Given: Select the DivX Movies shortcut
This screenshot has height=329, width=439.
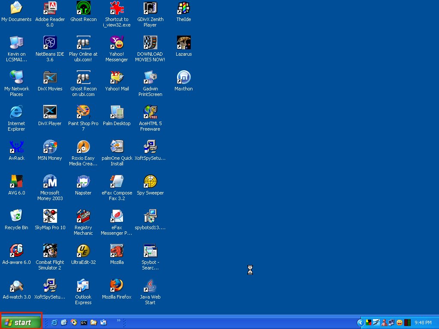Looking at the screenshot, I should 50,77.
